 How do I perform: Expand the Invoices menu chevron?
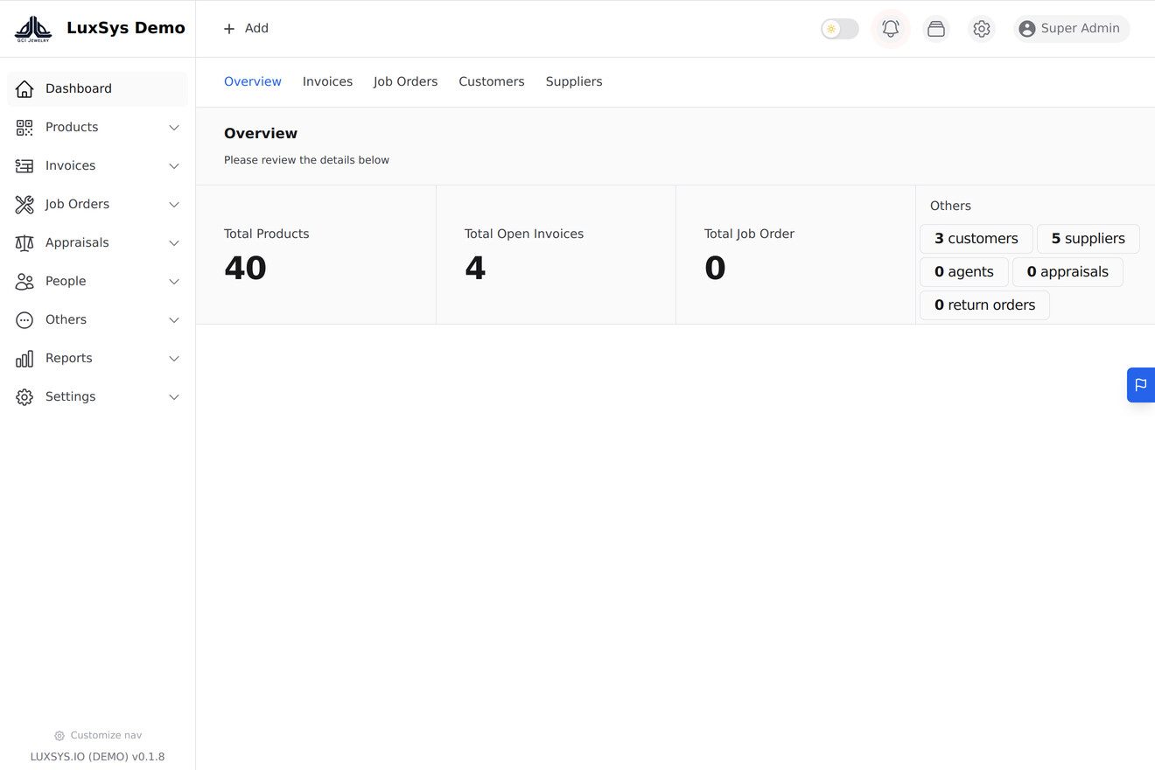coord(174,166)
